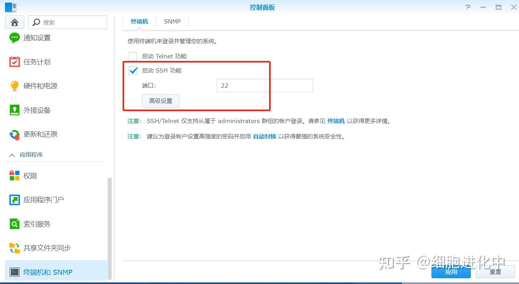Image resolution: width=519 pixels, height=284 pixels.
Task: Enable 启动 Telnet 功能
Action: (133, 56)
